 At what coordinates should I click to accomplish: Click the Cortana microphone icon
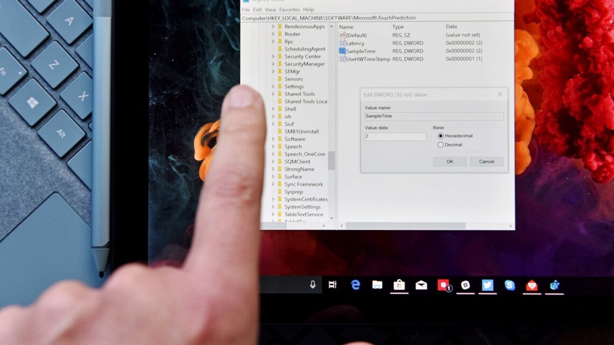(312, 285)
